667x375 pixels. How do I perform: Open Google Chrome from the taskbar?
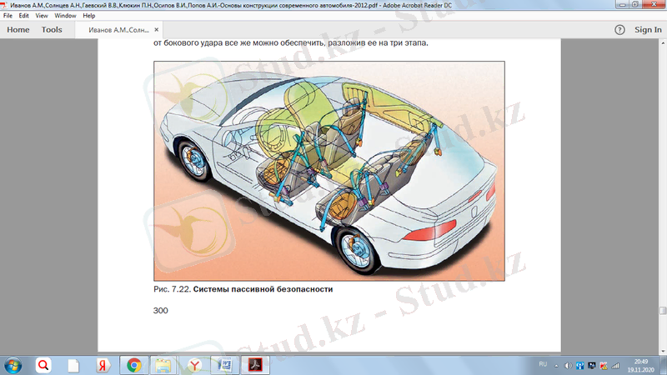click(x=134, y=365)
